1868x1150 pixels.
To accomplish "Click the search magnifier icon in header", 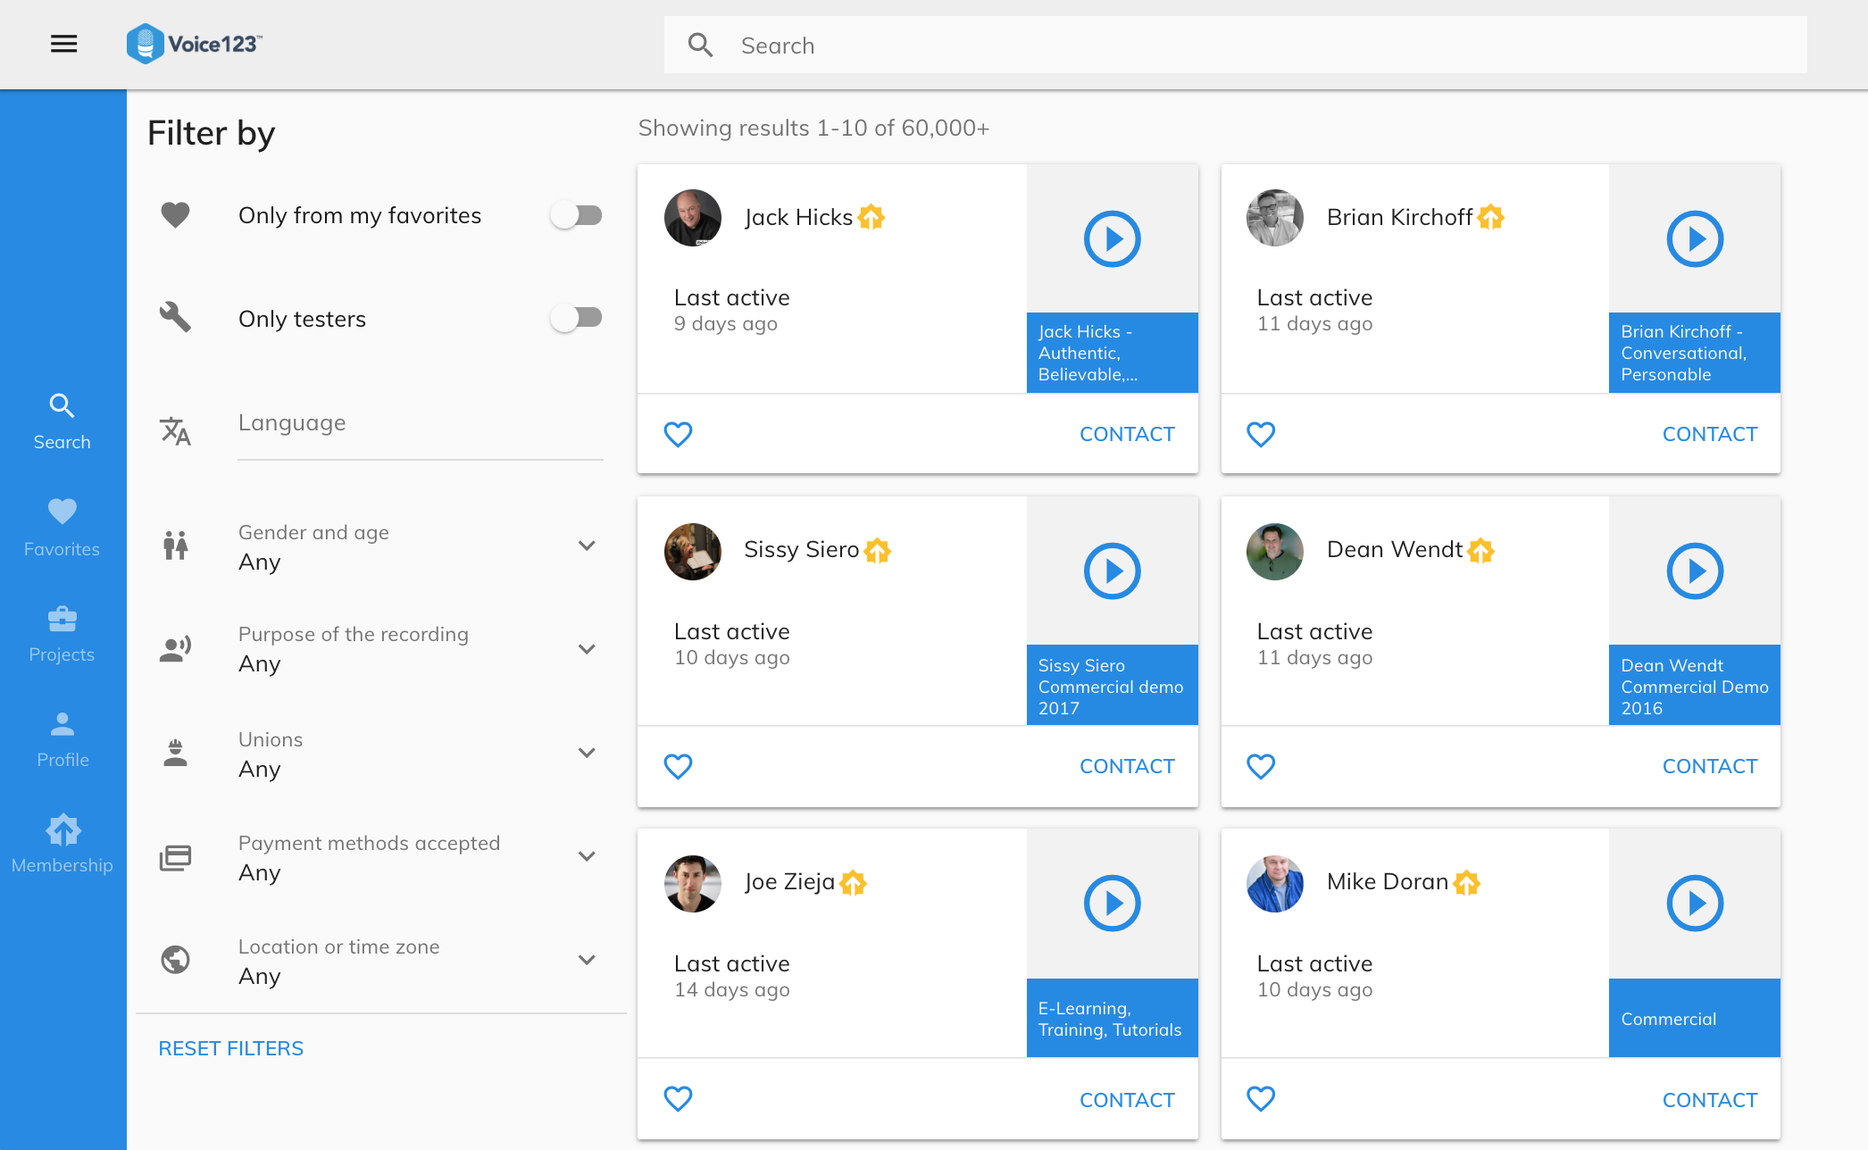I will (x=701, y=46).
